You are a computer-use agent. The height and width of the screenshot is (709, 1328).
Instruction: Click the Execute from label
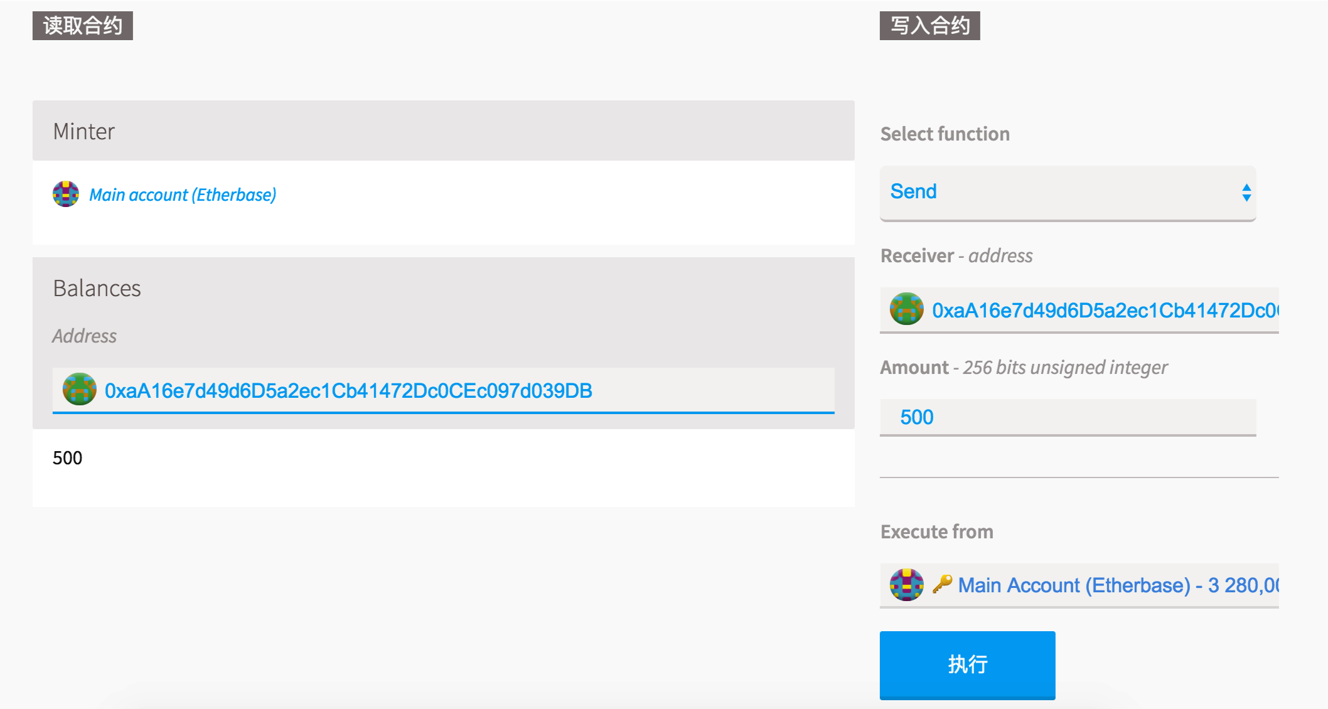point(936,531)
